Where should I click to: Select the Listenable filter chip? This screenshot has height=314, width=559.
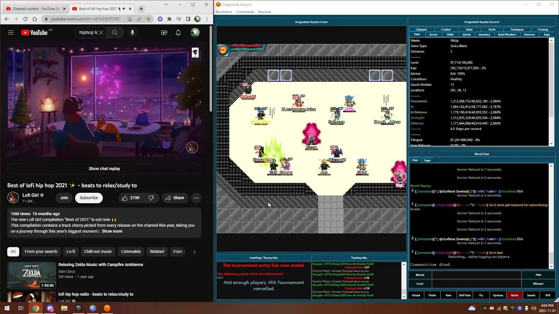click(131, 252)
